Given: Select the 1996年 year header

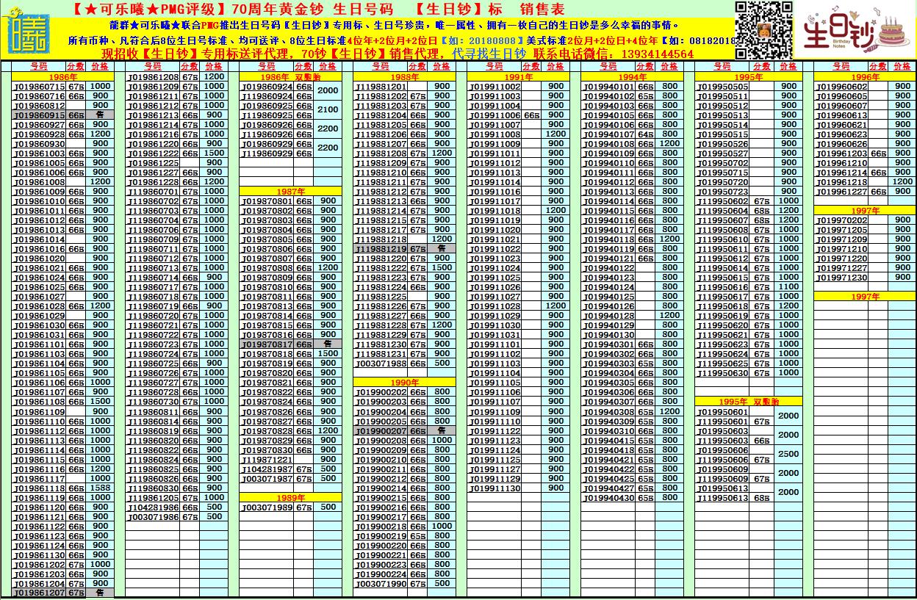Looking at the screenshot, I should pyautogui.click(x=865, y=77).
